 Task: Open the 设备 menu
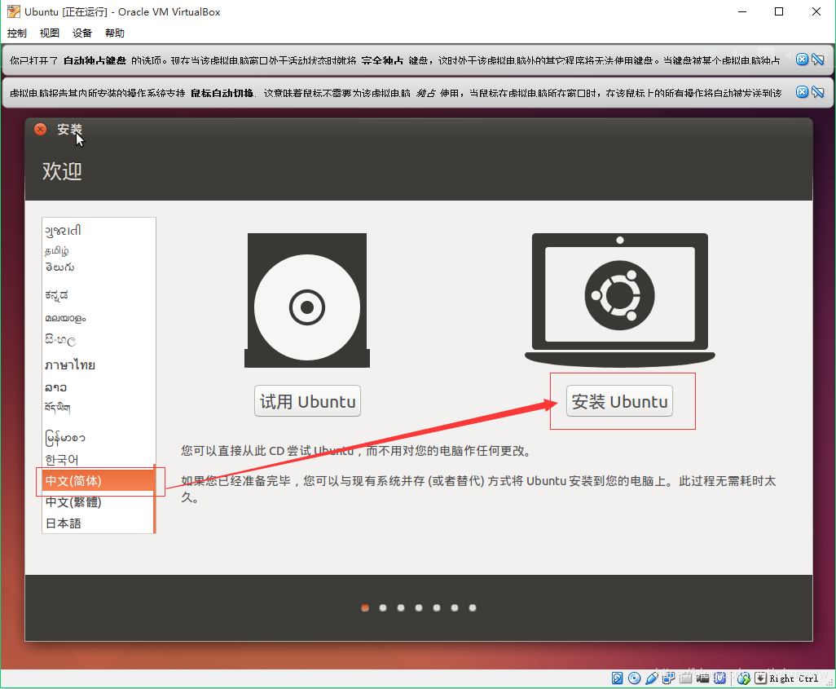(x=82, y=33)
